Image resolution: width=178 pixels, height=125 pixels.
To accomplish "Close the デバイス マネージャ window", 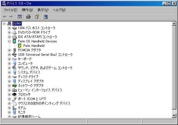I will tap(174, 4).
